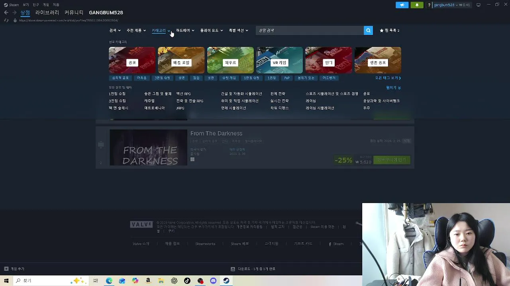Open the 공포 category card

coord(132,60)
